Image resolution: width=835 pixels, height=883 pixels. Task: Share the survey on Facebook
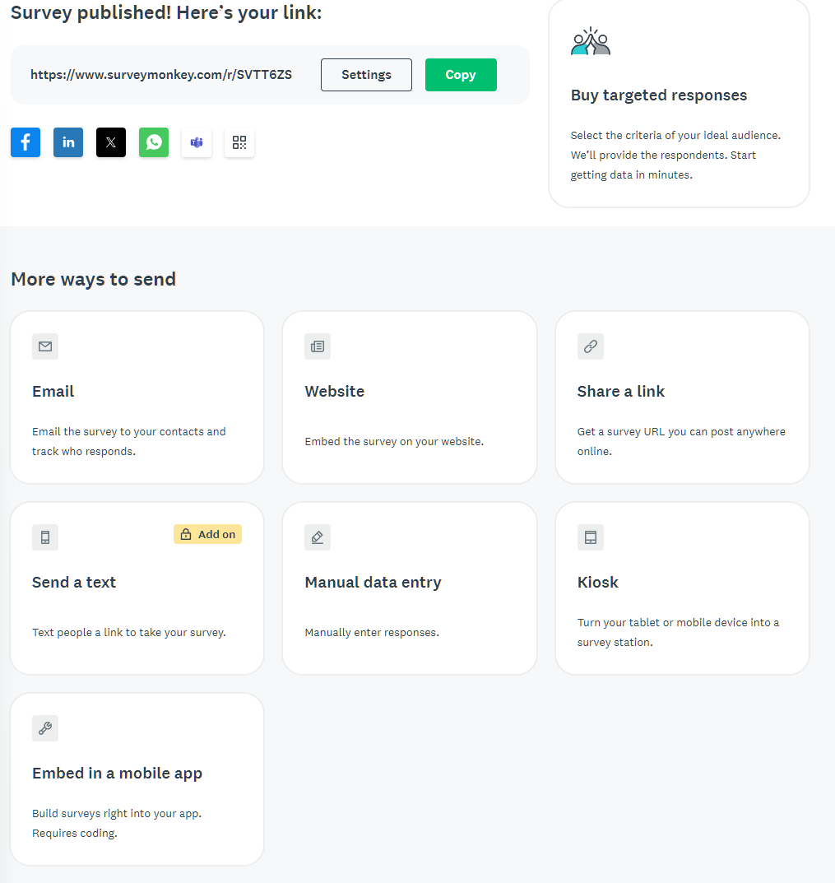point(25,142)
